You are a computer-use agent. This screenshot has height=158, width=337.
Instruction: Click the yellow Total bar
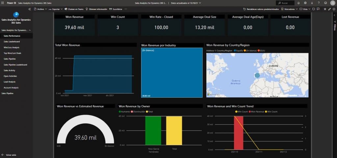(174, 130)
